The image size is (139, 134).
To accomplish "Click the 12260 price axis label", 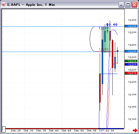I will tap(132, 45).
